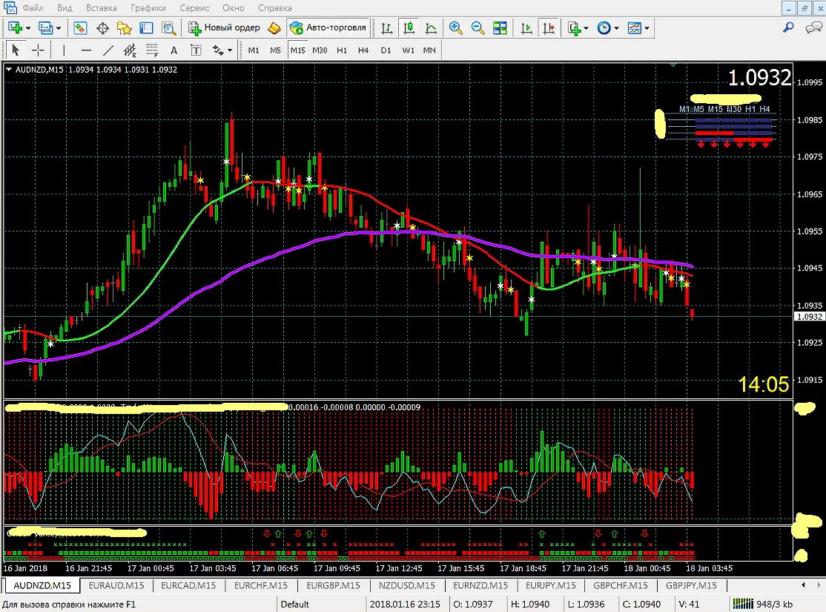Open the indicators list dropdown

(x=586, y=28)
